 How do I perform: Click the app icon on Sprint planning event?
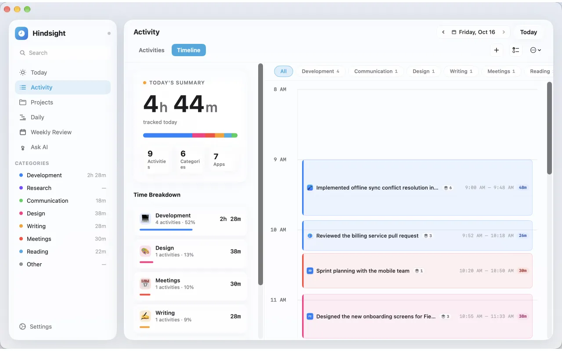coord(310,271)
